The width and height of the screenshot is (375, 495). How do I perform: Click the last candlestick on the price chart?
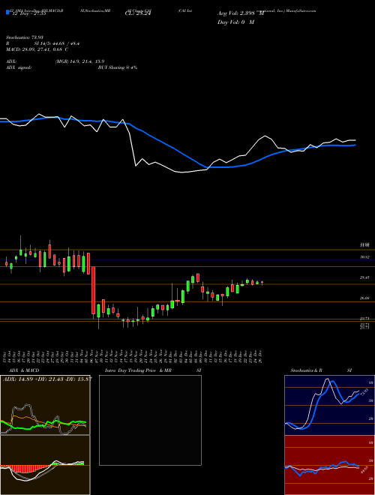(x=262, y=283)
